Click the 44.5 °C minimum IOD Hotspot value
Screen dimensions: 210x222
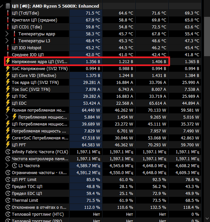[126, 48]
